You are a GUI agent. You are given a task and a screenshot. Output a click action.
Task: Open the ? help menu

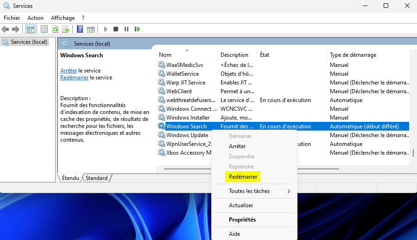[83, 18]
